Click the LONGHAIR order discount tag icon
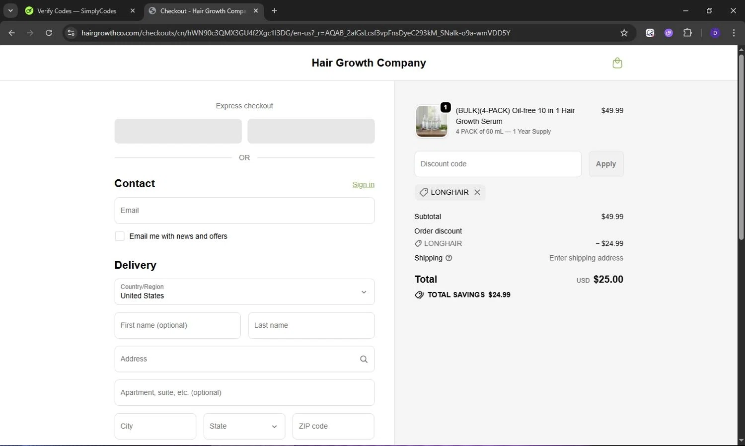The width and height of the screenshot is (745, 446). [x=418, y=244]
